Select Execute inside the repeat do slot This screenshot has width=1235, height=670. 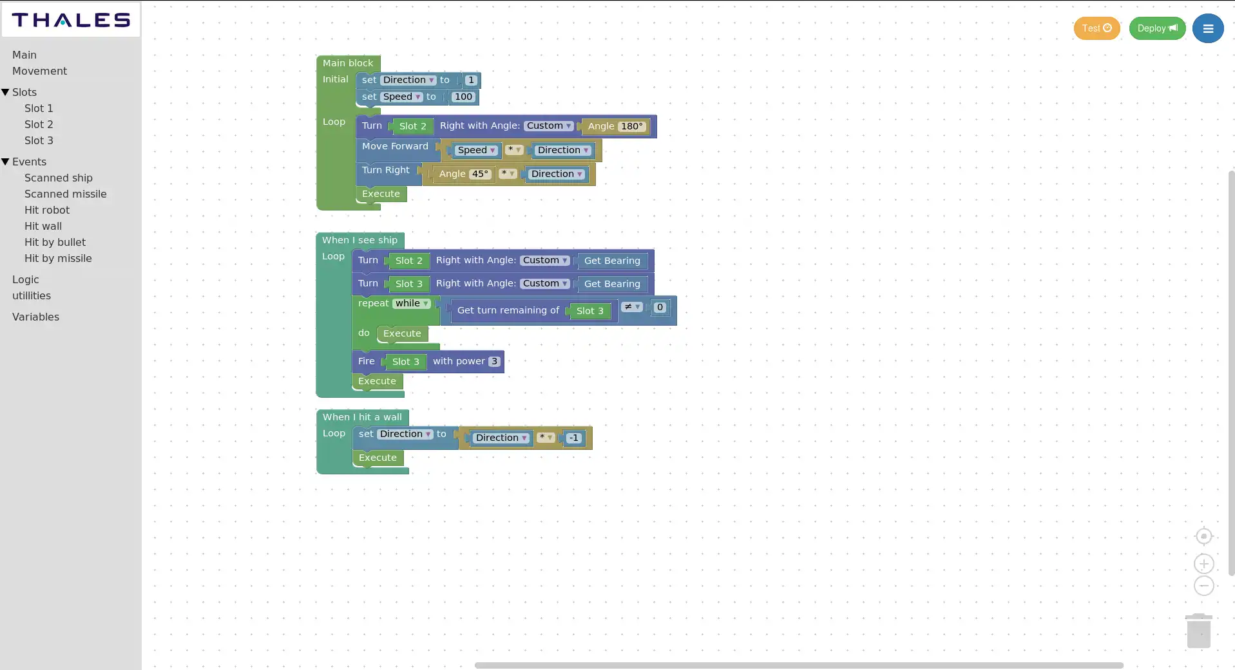(402, 333)
